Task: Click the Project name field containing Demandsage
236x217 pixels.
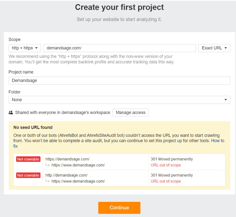Action: pos(119,80)
